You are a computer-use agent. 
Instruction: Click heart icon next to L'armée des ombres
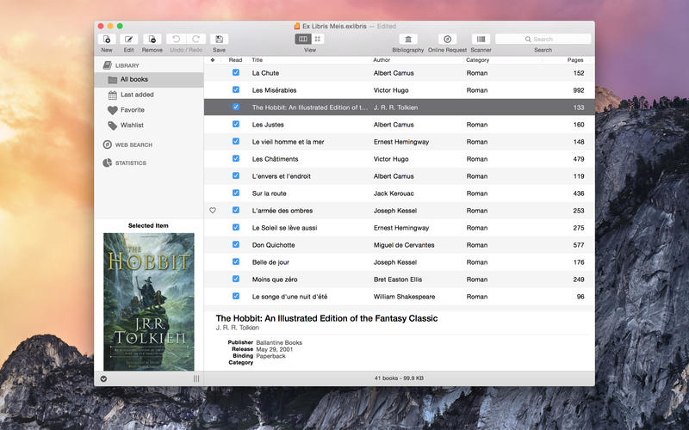pyautogui.click(x=213, y=211)
